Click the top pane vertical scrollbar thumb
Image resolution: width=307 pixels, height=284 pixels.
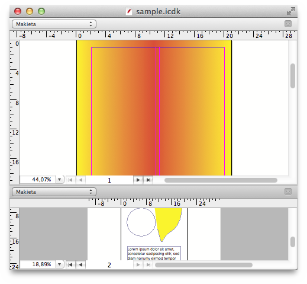[x=293, y=76]
